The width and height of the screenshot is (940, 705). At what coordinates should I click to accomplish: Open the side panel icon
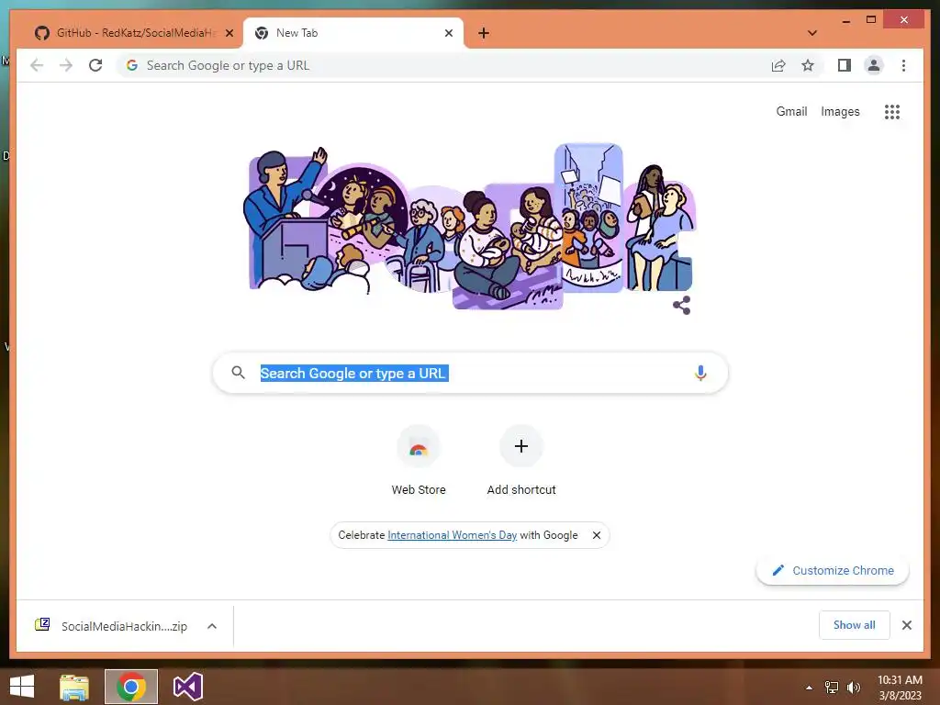tap(845, 65)
